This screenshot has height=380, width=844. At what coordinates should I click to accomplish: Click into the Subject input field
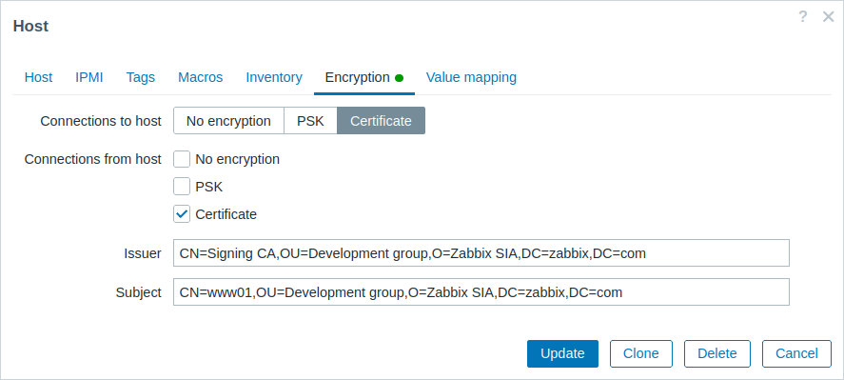click(481, 292)
